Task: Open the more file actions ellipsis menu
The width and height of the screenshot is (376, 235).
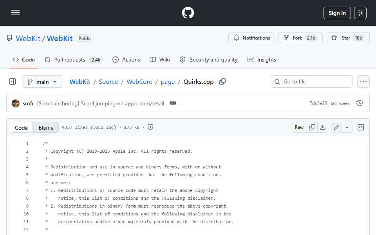Action: [363, 81]
